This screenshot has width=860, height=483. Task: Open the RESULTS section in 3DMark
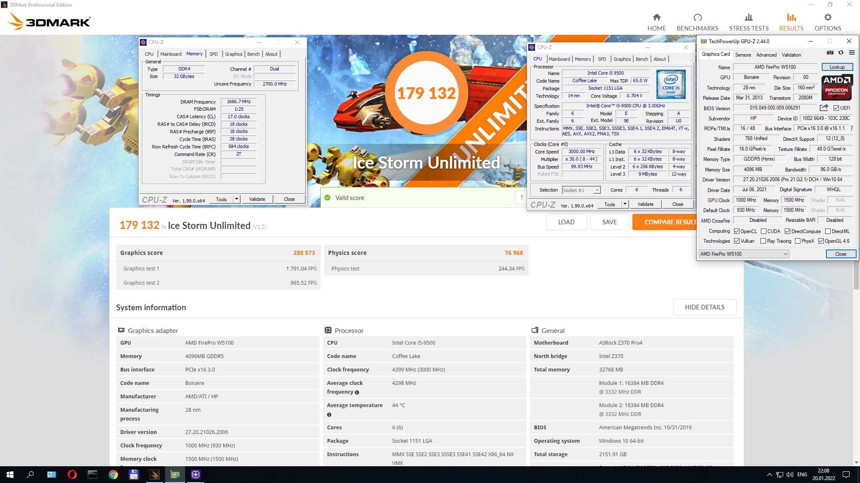791,23
